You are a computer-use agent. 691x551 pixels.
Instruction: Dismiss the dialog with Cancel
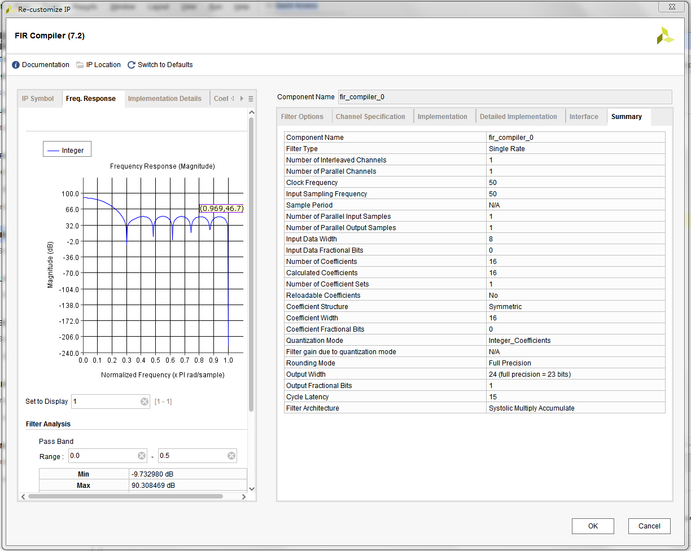[x=649, y=526]
